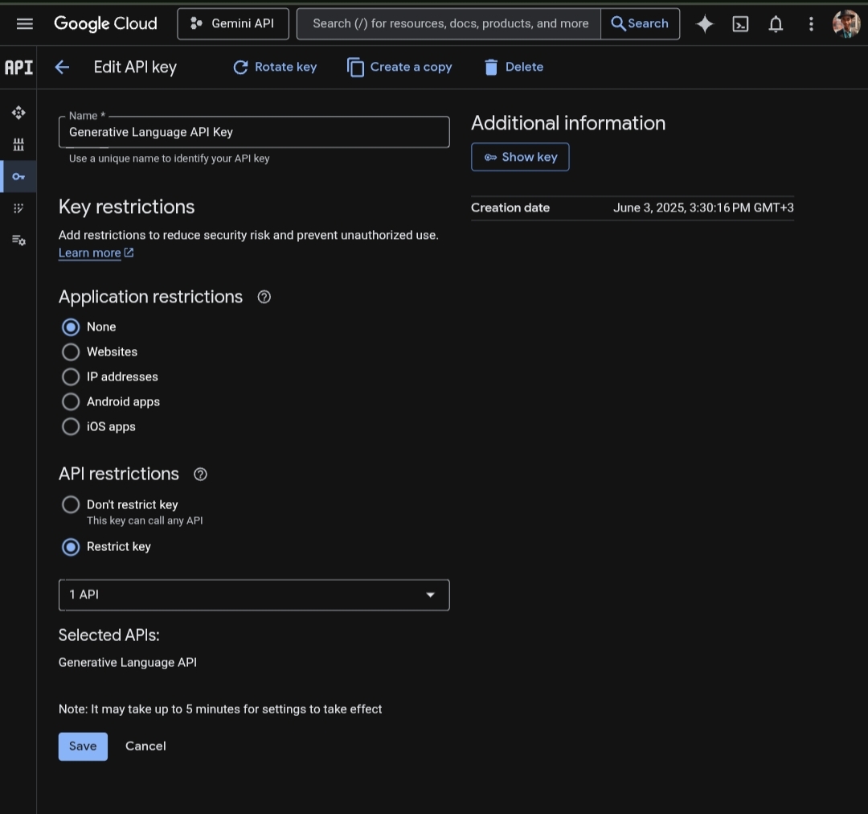Click the Search button
This screenshot has height=814, width=868.
tap(640, 24)
